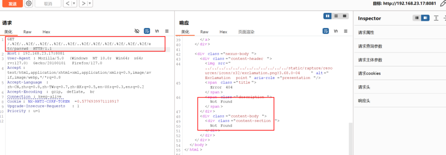Click the Inspector expand/collapse all sections icon
Screen dimensions: 446x155
click(x=436, y=18)
